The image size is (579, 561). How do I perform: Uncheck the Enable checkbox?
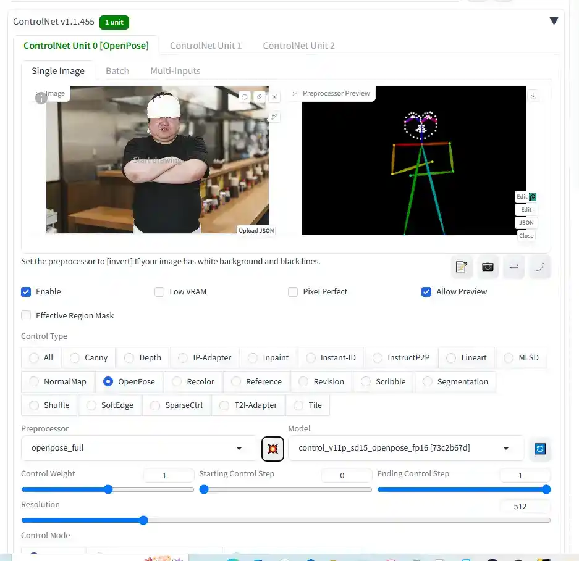click(x=26, y=292)
